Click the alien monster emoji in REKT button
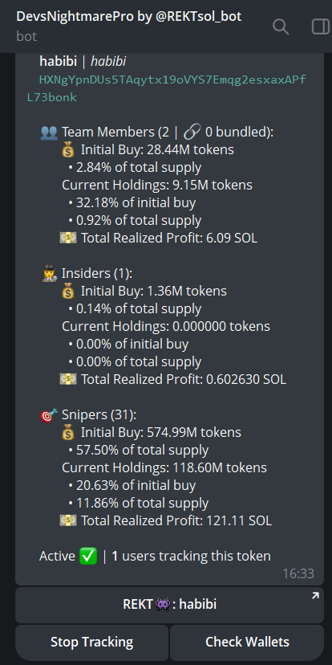The width and height of the screenshot is (332, 665). [x=163, y=604]
